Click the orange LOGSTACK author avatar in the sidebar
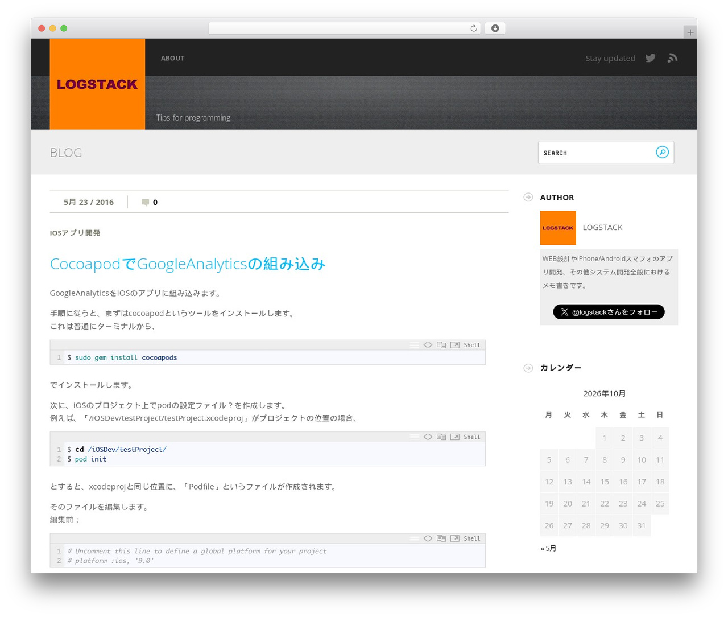 click(x=558, y=228)
